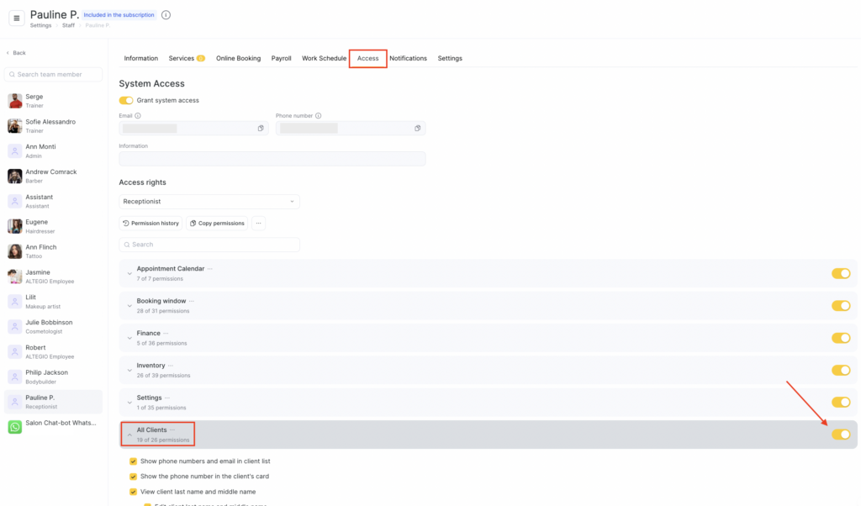Toggle off the Finance permissions switch
This screenshot has width=861, height=506.
840,338
